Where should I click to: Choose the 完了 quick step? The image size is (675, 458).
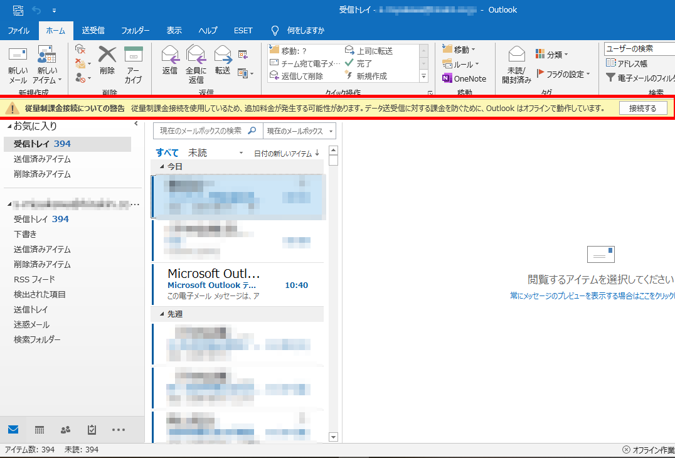359,64
